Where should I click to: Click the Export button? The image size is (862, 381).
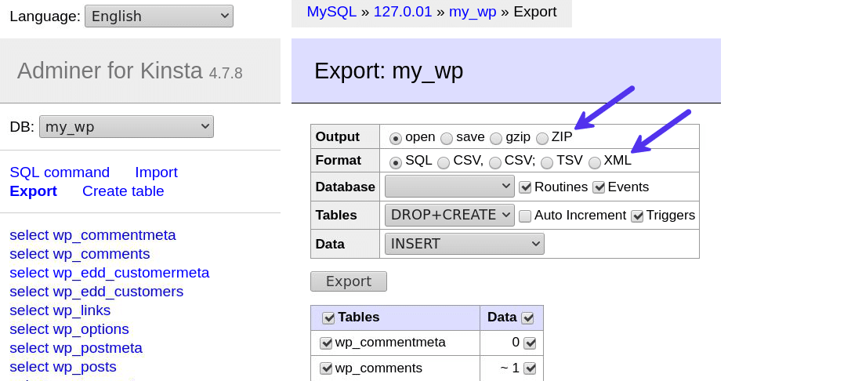348,281
